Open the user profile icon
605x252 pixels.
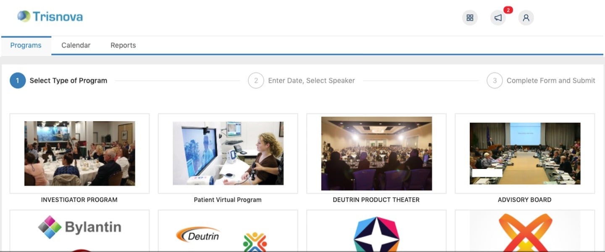526,18
